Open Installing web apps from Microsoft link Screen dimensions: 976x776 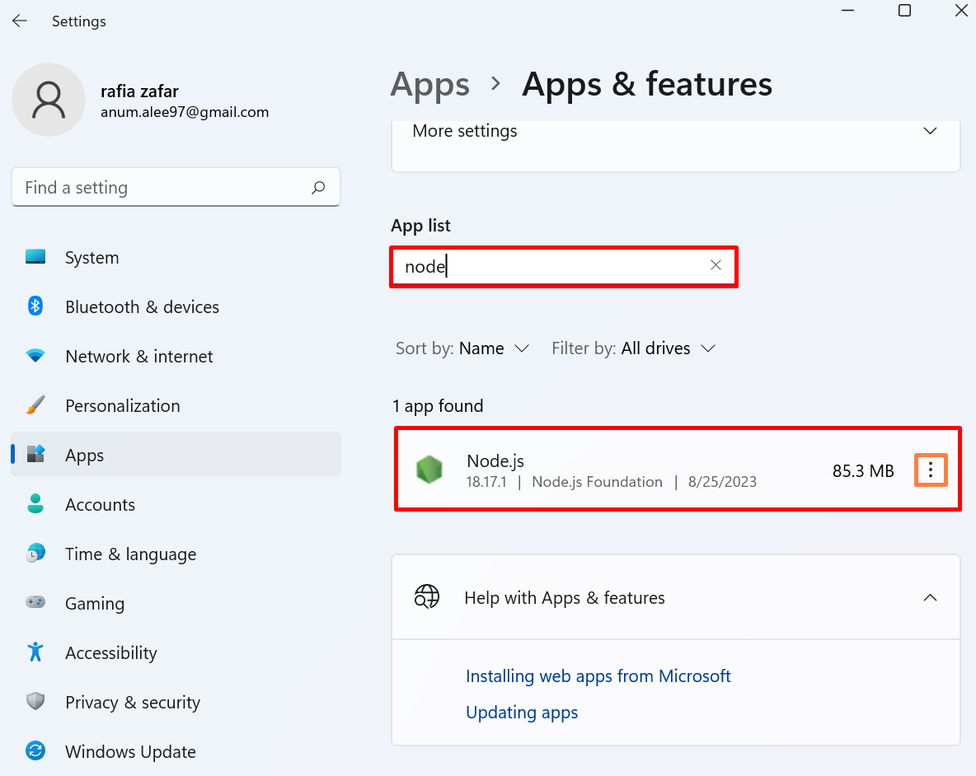click(x=598, y=675)
